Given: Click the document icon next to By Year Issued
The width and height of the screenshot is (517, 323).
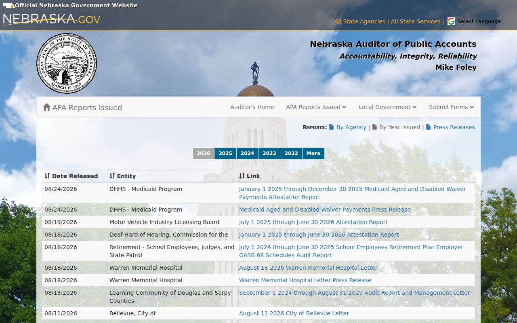Looking at the screenshot, I should point(374,127).
